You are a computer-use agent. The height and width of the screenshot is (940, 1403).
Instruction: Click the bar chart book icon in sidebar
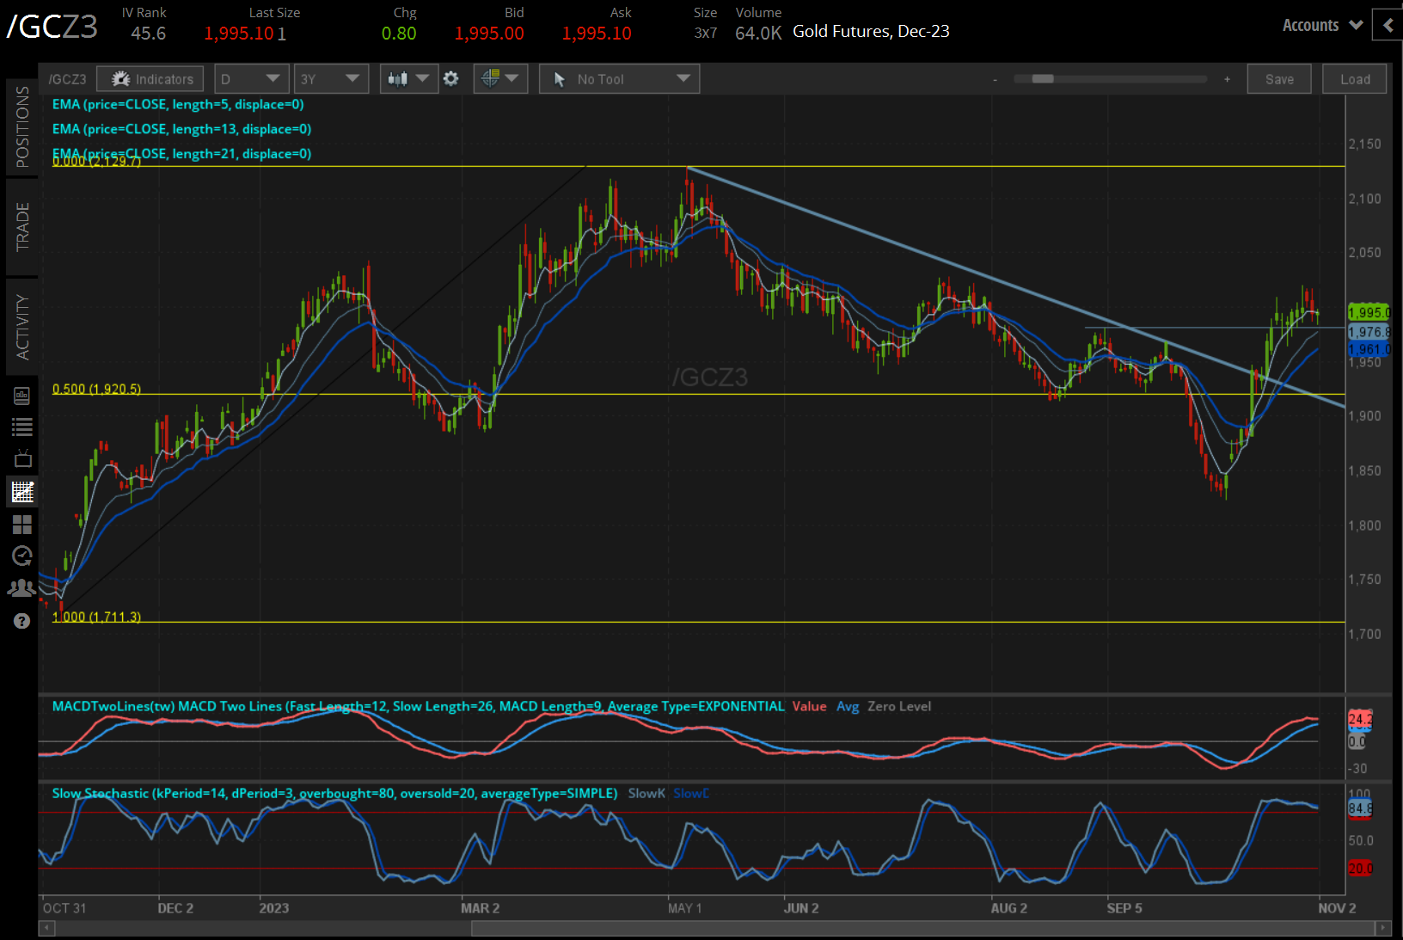point(22,396)
